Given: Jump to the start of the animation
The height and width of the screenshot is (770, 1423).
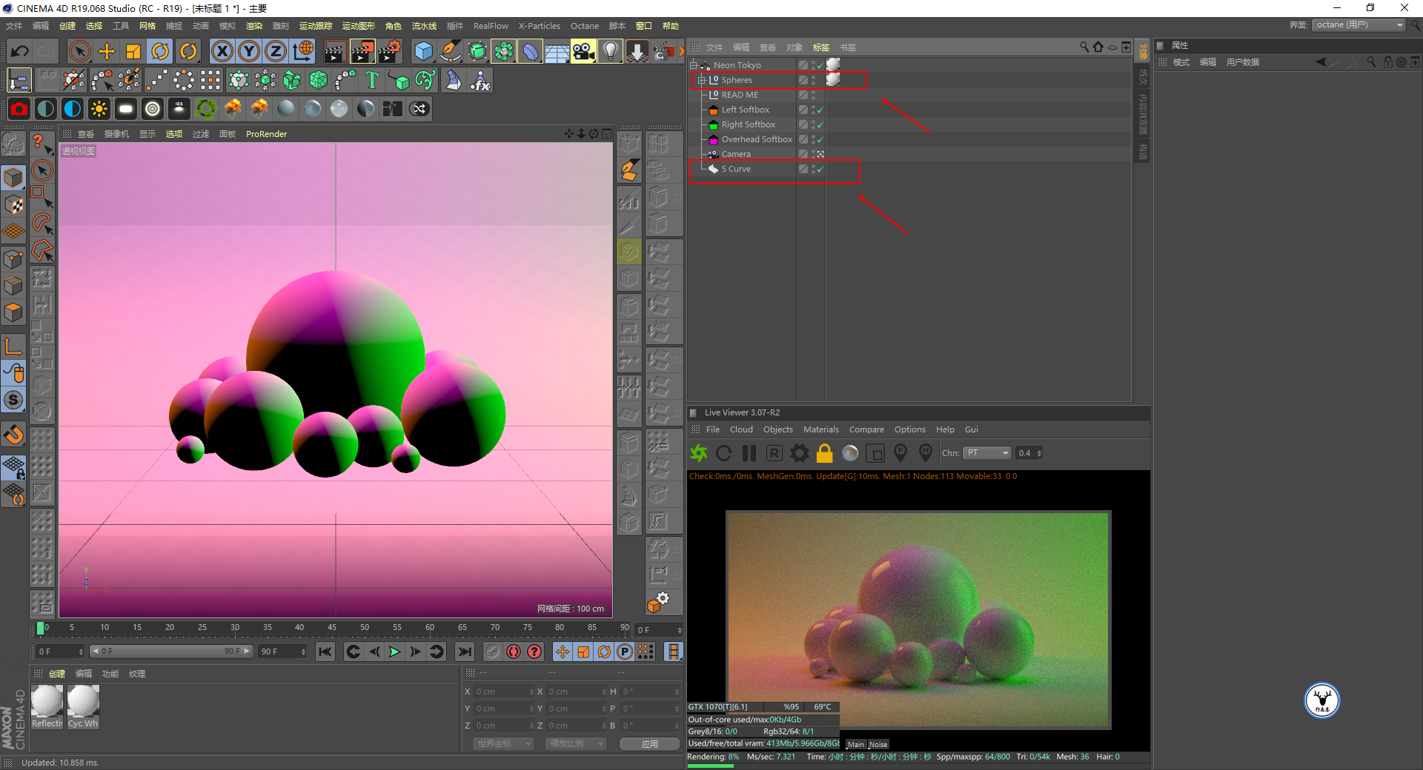Looking at the screenshot, I should [325, 652].
